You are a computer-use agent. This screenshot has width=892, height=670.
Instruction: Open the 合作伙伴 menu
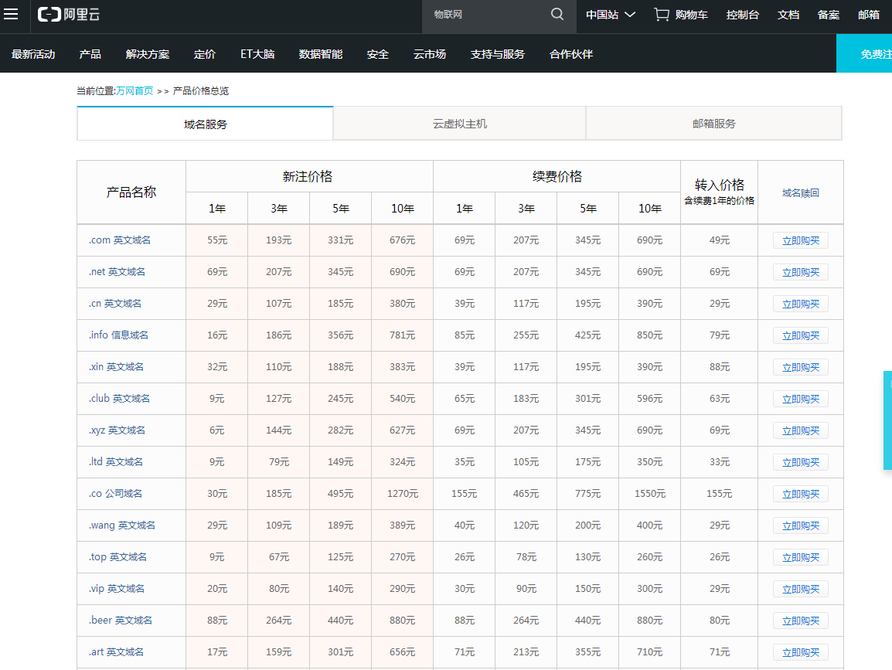click(571, 54)
